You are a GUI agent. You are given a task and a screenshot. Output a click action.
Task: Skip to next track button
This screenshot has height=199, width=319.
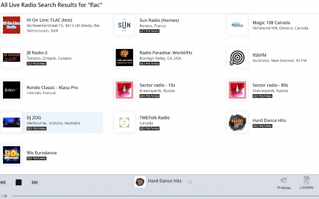point(35,182)
